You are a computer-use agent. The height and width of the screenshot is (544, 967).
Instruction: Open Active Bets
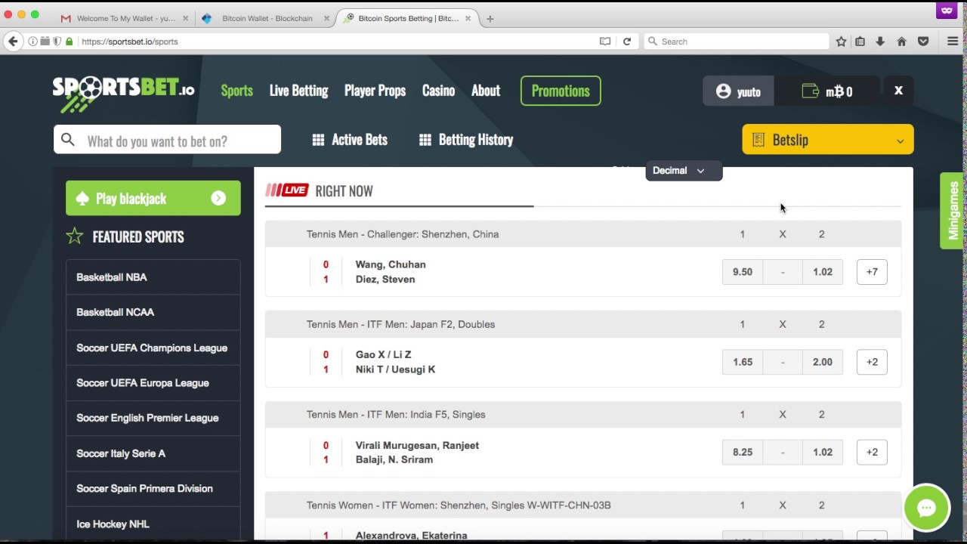tap(350, 140)
